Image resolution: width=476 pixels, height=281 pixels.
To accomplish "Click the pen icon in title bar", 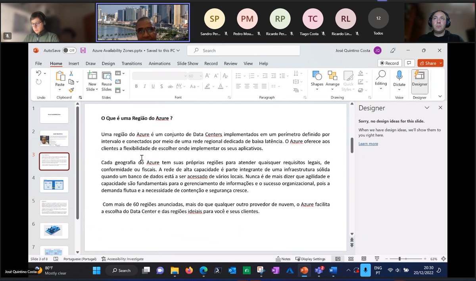I will (393, 50).
